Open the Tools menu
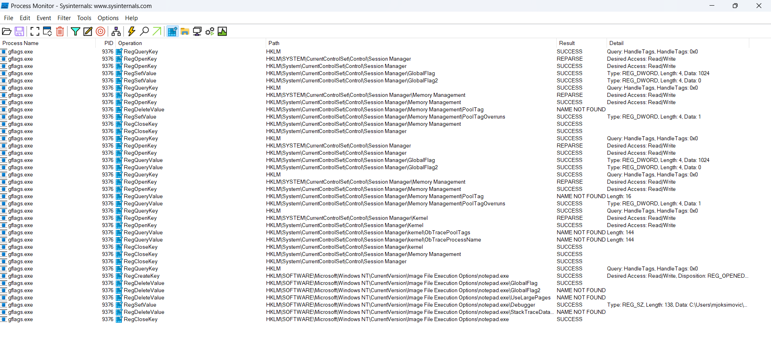Image resolution: width=771 pixels, height=342 pixels. (x=84, y=18)
